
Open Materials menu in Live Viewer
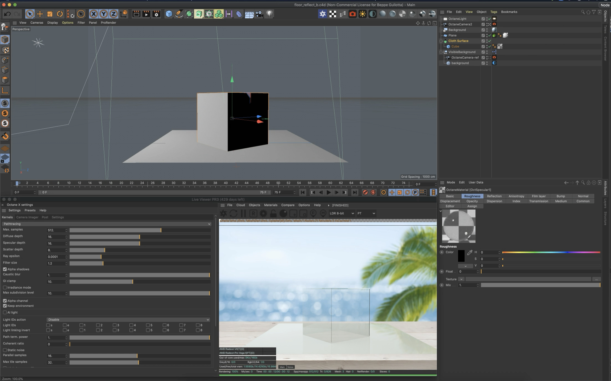point(270,205)
